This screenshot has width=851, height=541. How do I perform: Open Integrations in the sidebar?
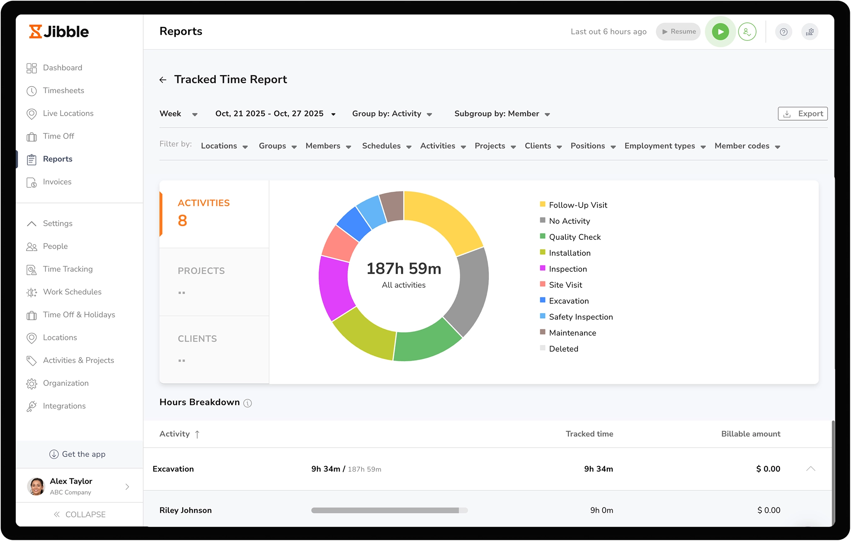pyautogui.click(x=64, y=406)
